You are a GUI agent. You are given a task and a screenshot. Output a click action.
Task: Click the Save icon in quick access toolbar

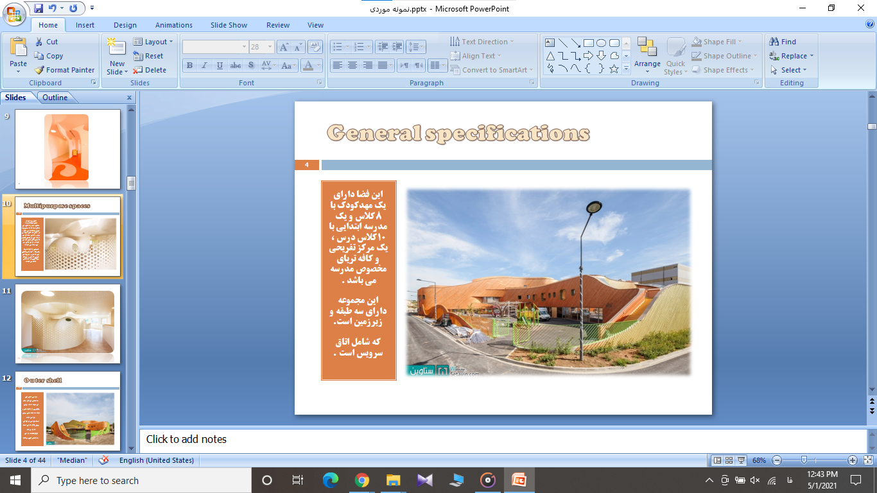click(x=39, y=8)
